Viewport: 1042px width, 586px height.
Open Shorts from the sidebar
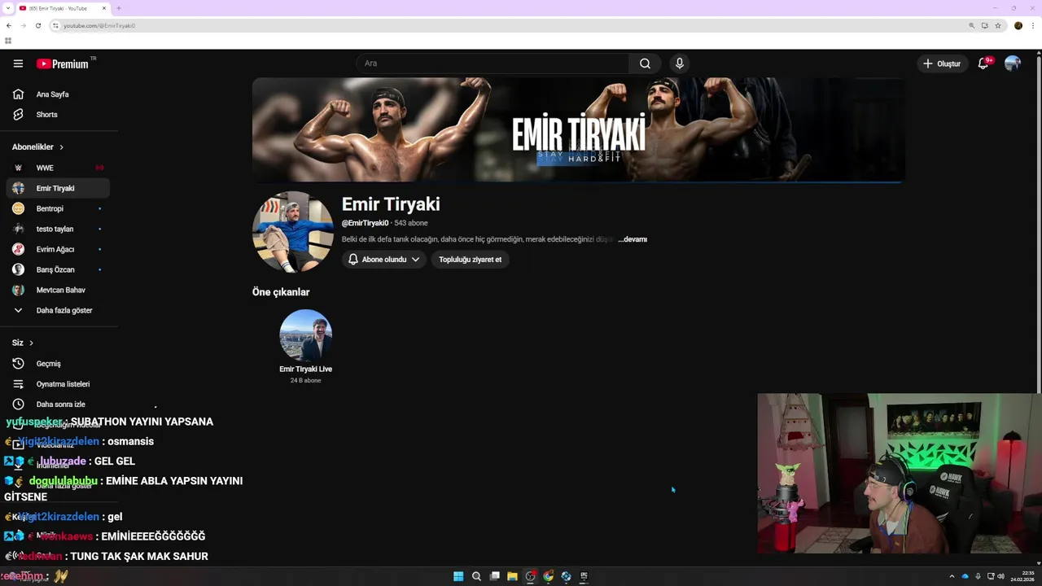(x=57, y=115)
